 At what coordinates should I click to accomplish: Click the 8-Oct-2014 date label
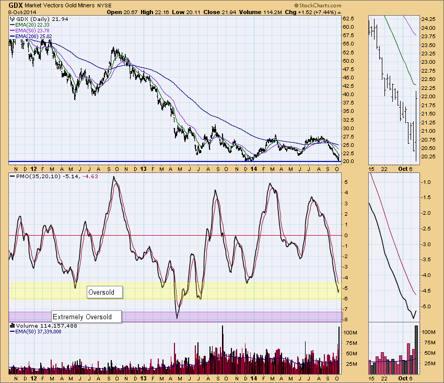tap(16, 11)
